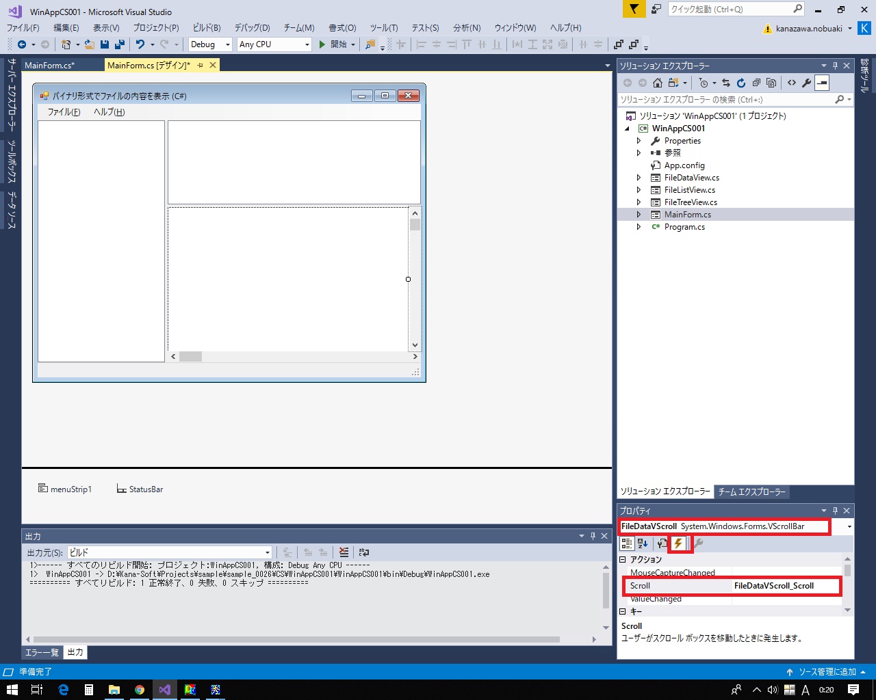Click the single Save disk icon
This screenshot has height=700, width=876.
(105, 44)
